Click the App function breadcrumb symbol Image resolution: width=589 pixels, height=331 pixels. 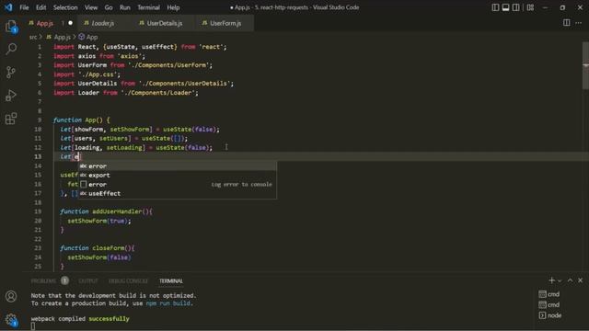coord(88,37)
